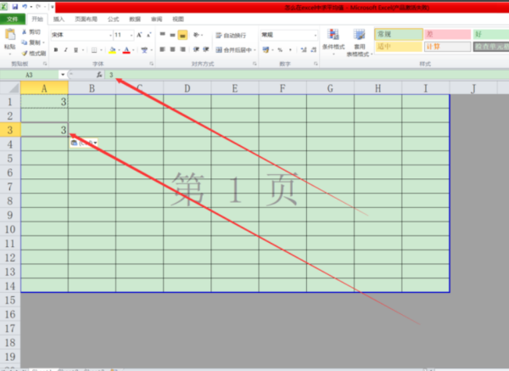Toggle top vertical alignment
Screen dimensions: 509x371
click(x=163, y=35)
